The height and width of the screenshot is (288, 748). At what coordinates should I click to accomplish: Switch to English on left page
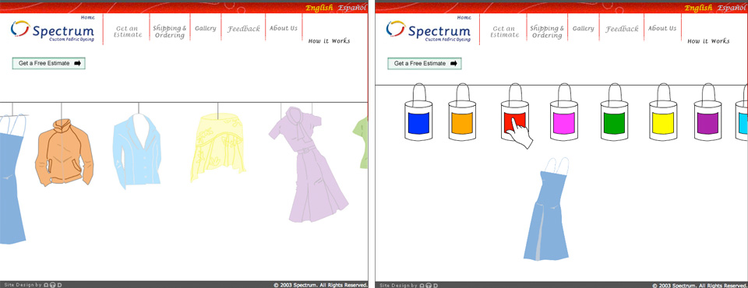(x=319, y=8)
